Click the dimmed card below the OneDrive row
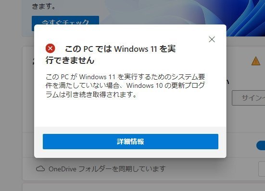265x191 pixels. (x=144, y=187)
